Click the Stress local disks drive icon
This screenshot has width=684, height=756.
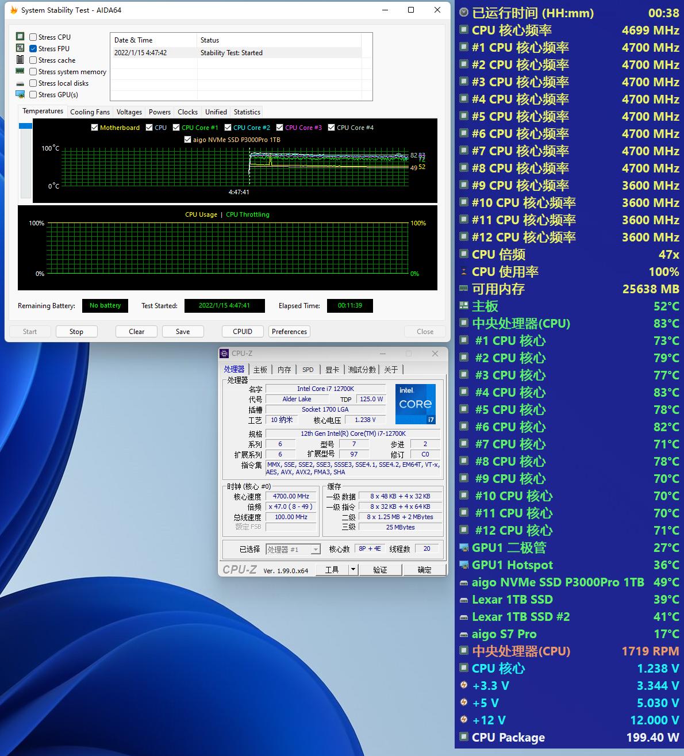pos(20,83)
